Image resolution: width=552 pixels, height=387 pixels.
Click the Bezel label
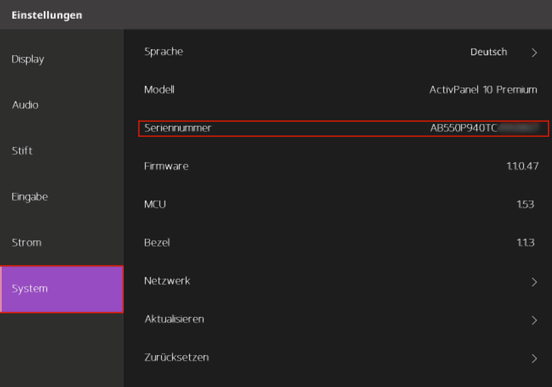157,243
